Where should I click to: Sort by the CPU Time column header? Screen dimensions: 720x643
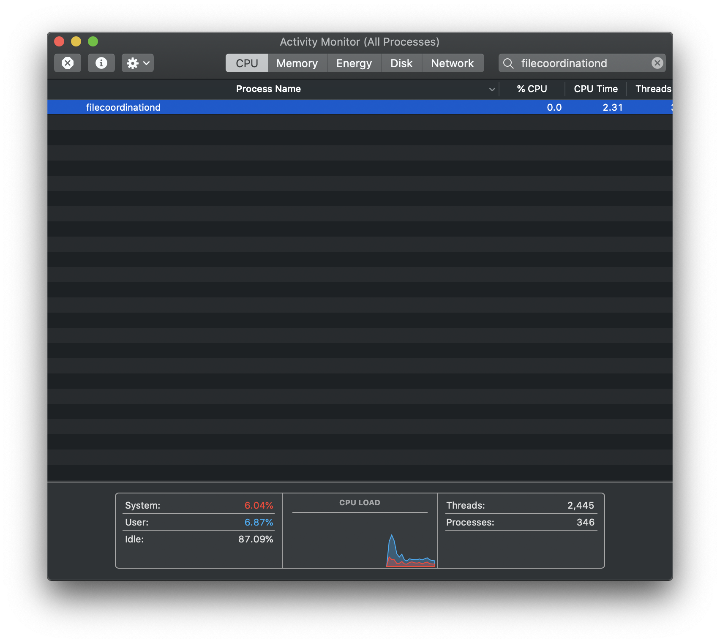click(596, 89)
